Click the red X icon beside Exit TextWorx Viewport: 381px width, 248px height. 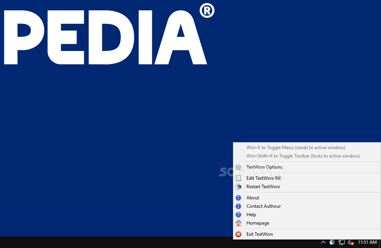[x=238, y=235]
